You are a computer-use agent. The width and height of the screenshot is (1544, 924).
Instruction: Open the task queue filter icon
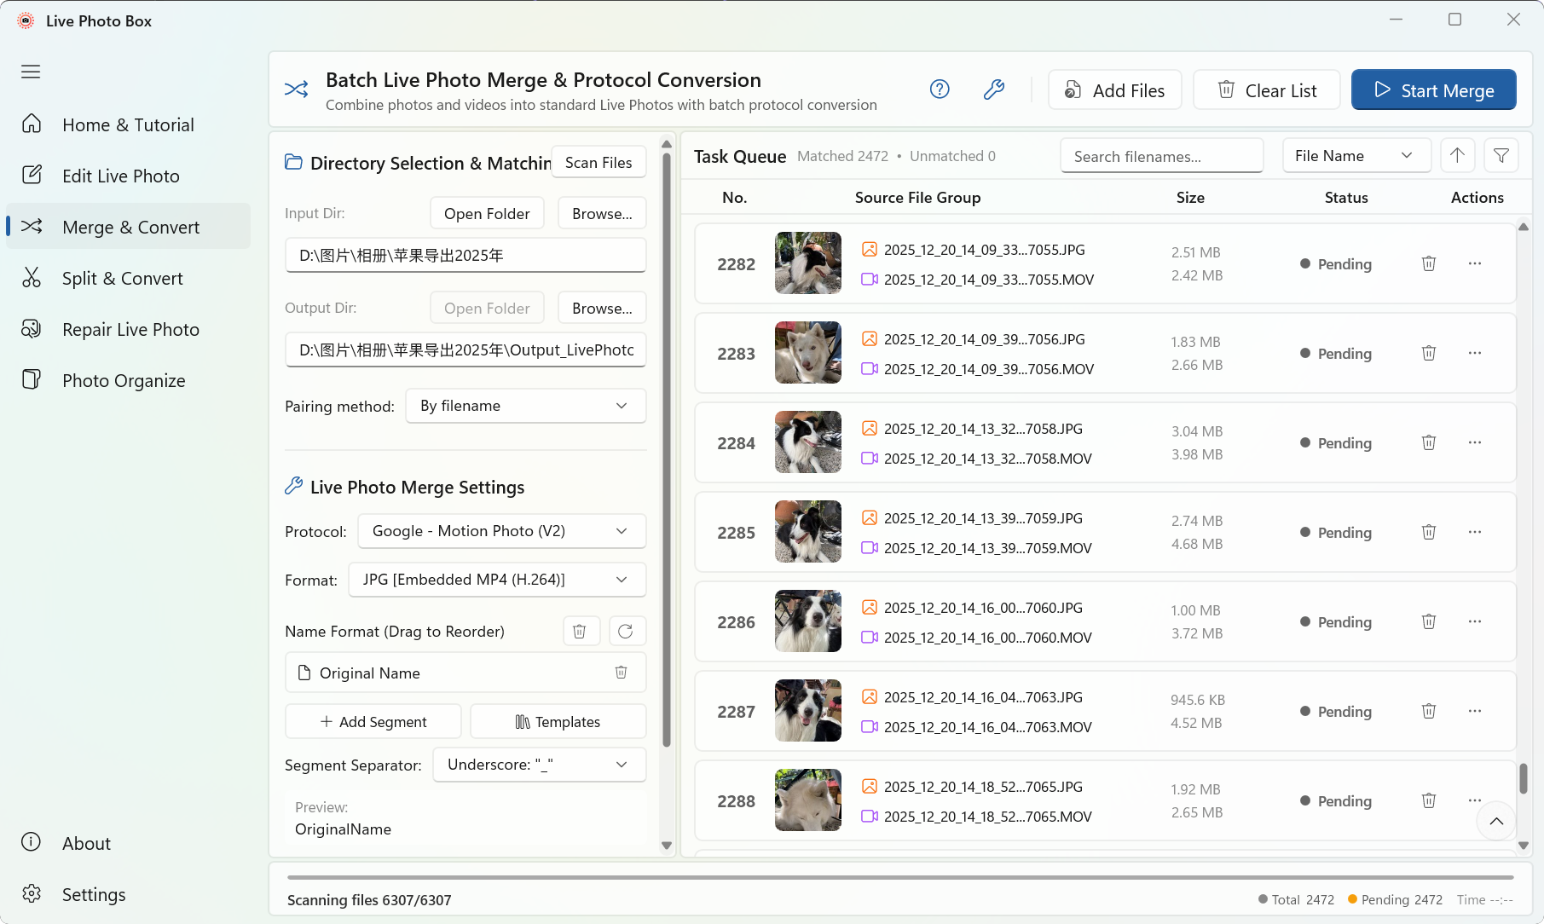pyautogui.click(x=1501, y=155)
